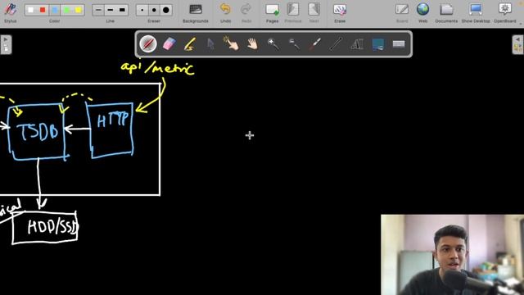
Task: Pick the red pen color
Action: tap(43, 10)
